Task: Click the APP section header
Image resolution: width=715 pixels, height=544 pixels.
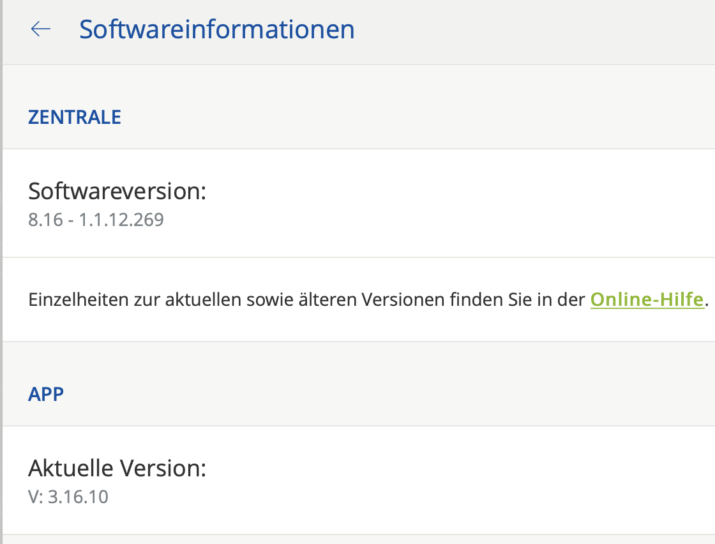Action: pyautogui.click(x=46, y=394)
